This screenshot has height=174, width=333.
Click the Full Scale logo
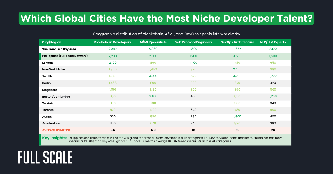[x=44, y=157]
